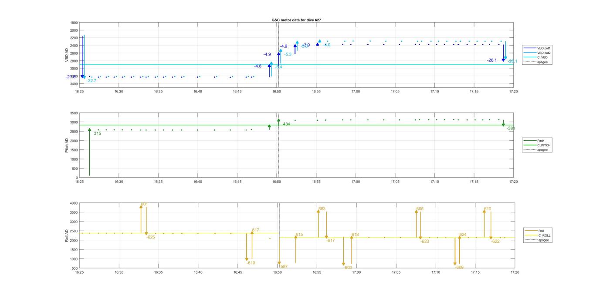
Task: Select the C_VBD legend entry
Action: click(538, 57)
